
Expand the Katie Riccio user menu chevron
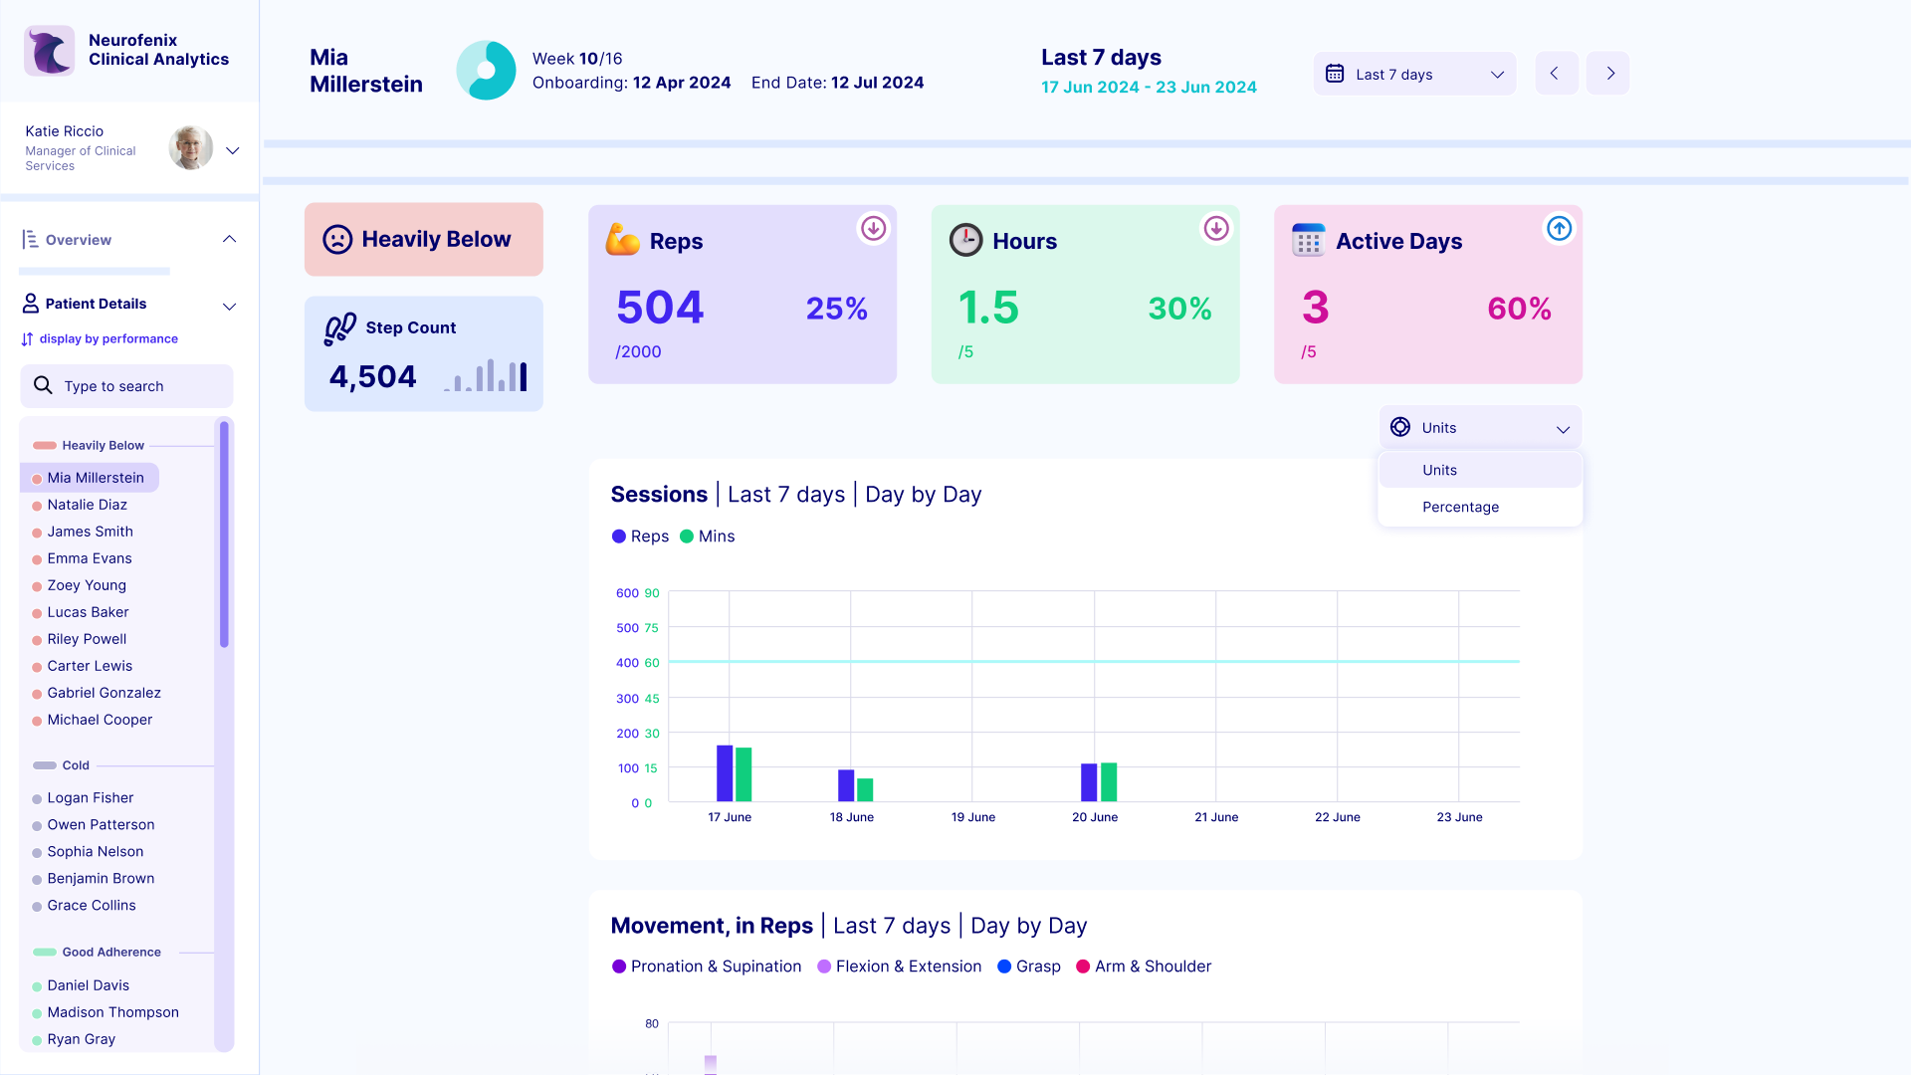click(233, 150)
